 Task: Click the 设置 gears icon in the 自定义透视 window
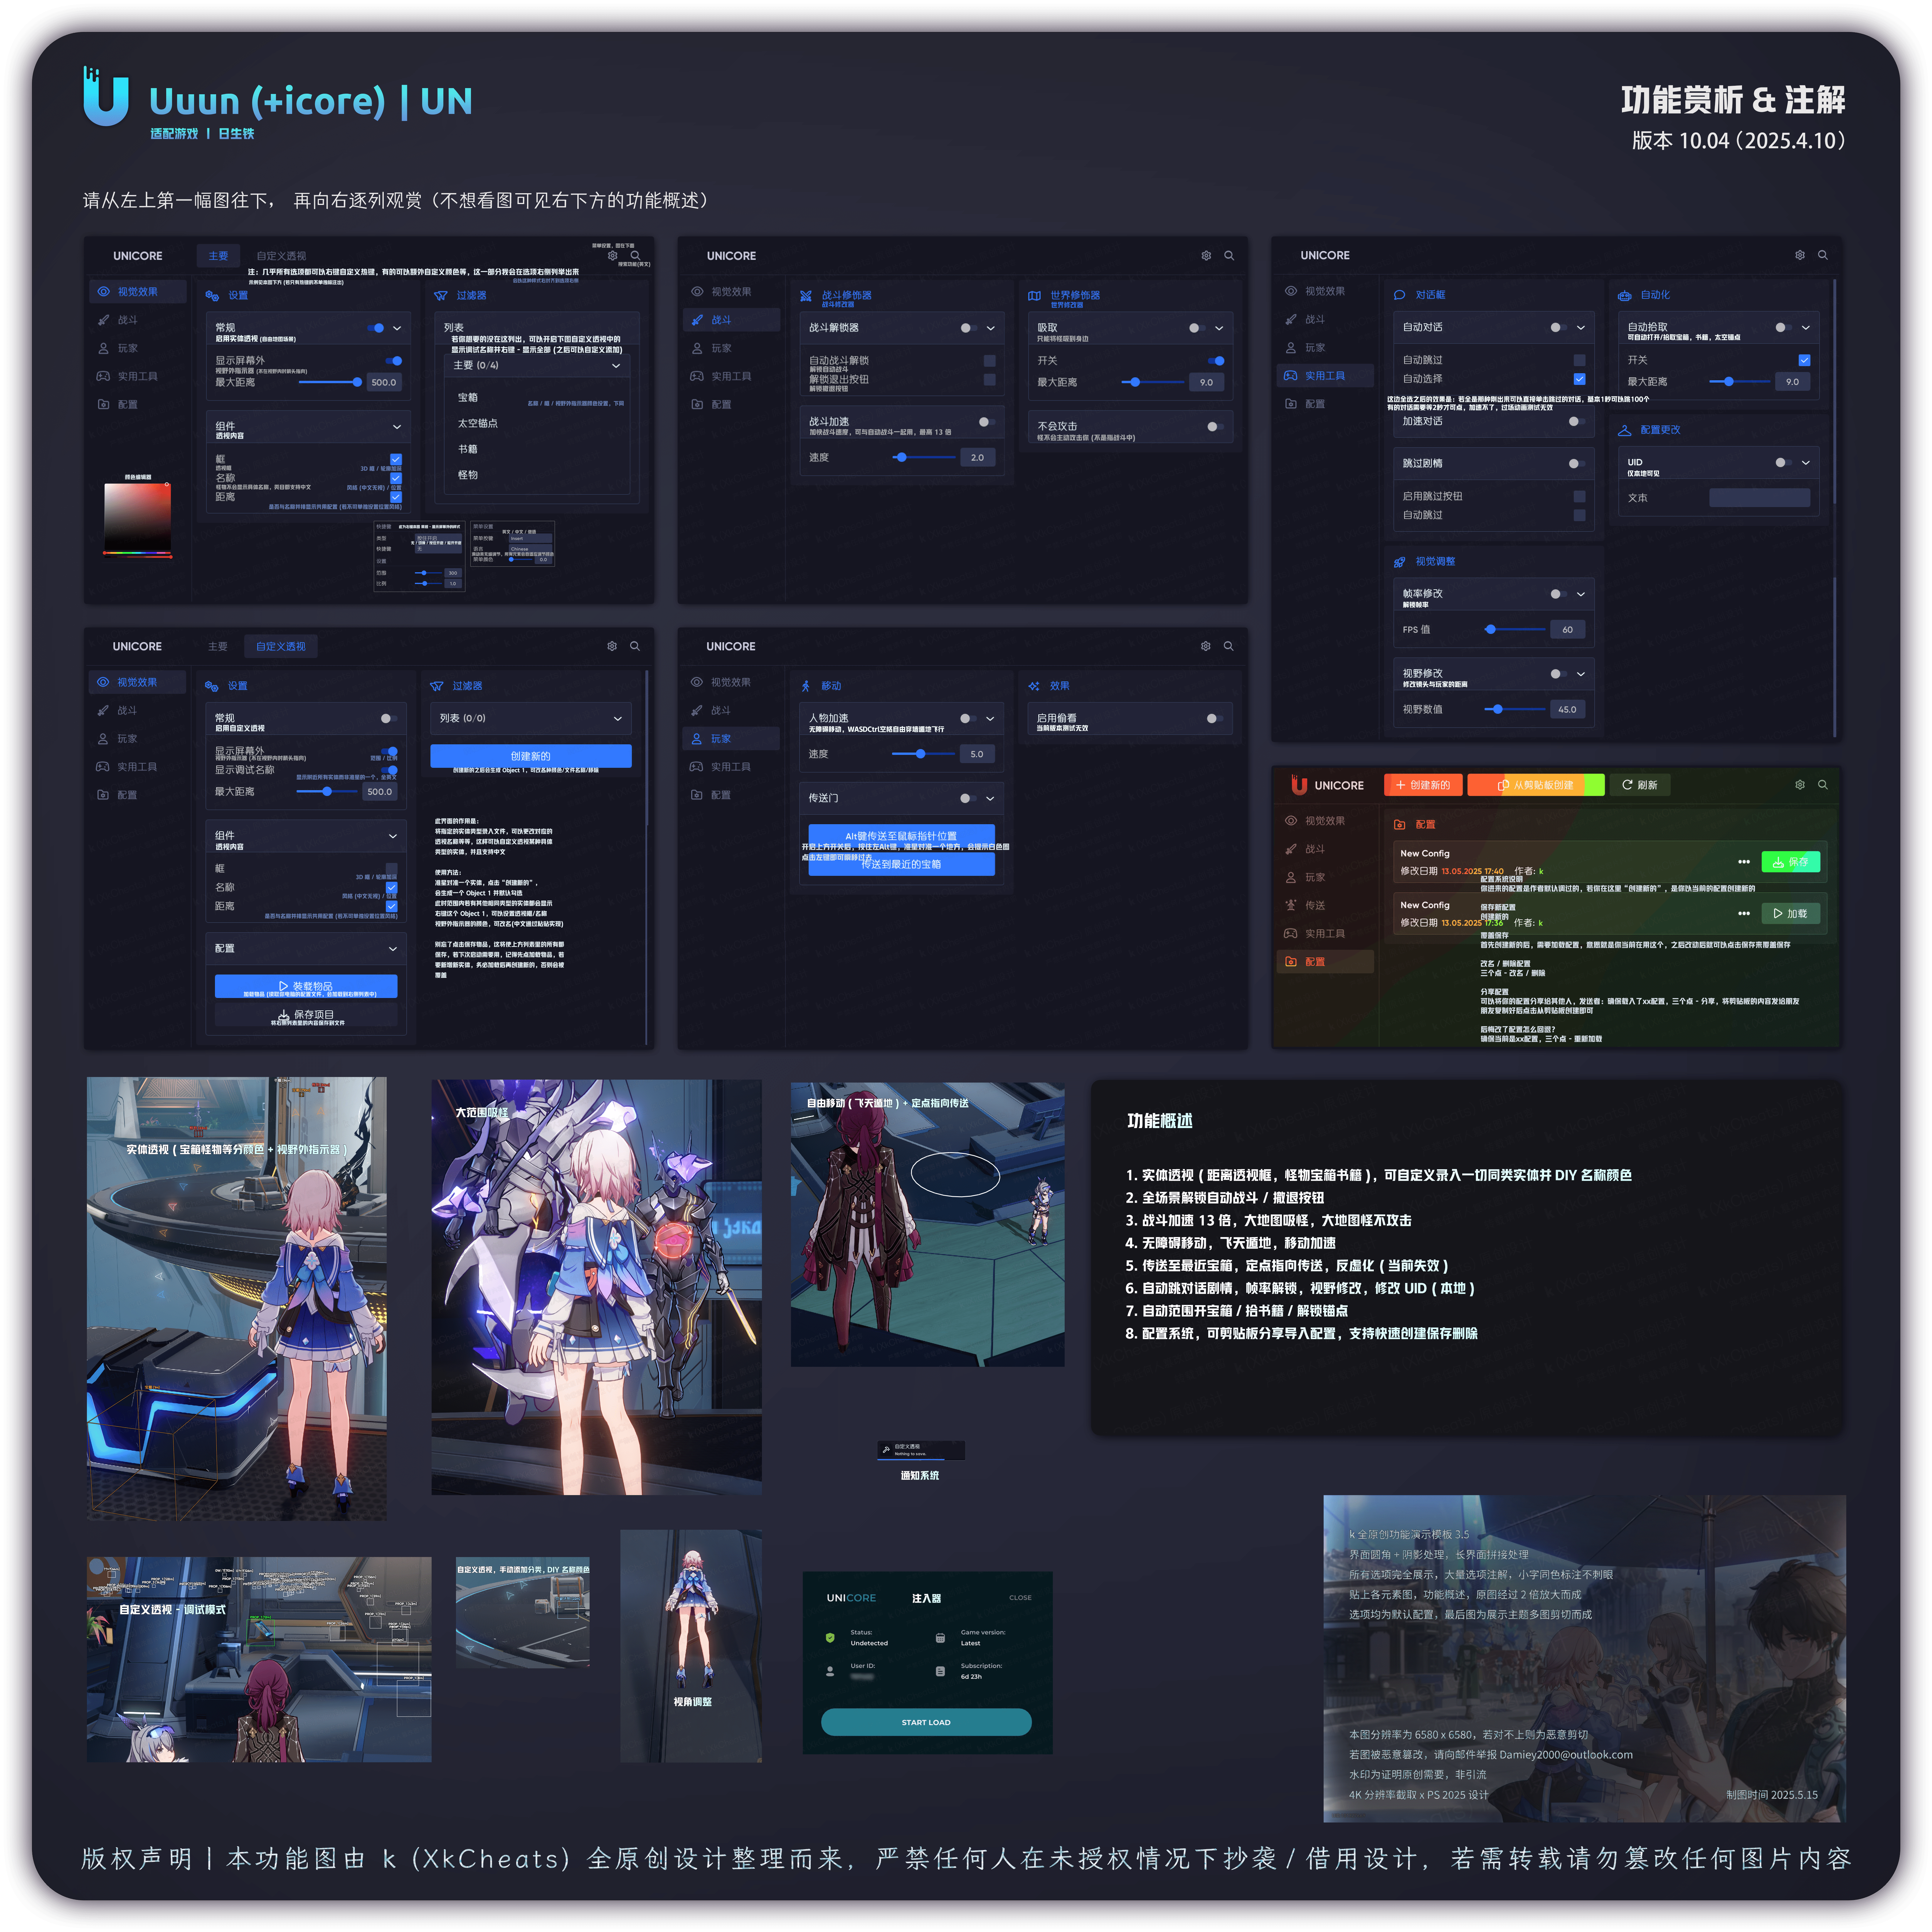click(x=212, y=686)
